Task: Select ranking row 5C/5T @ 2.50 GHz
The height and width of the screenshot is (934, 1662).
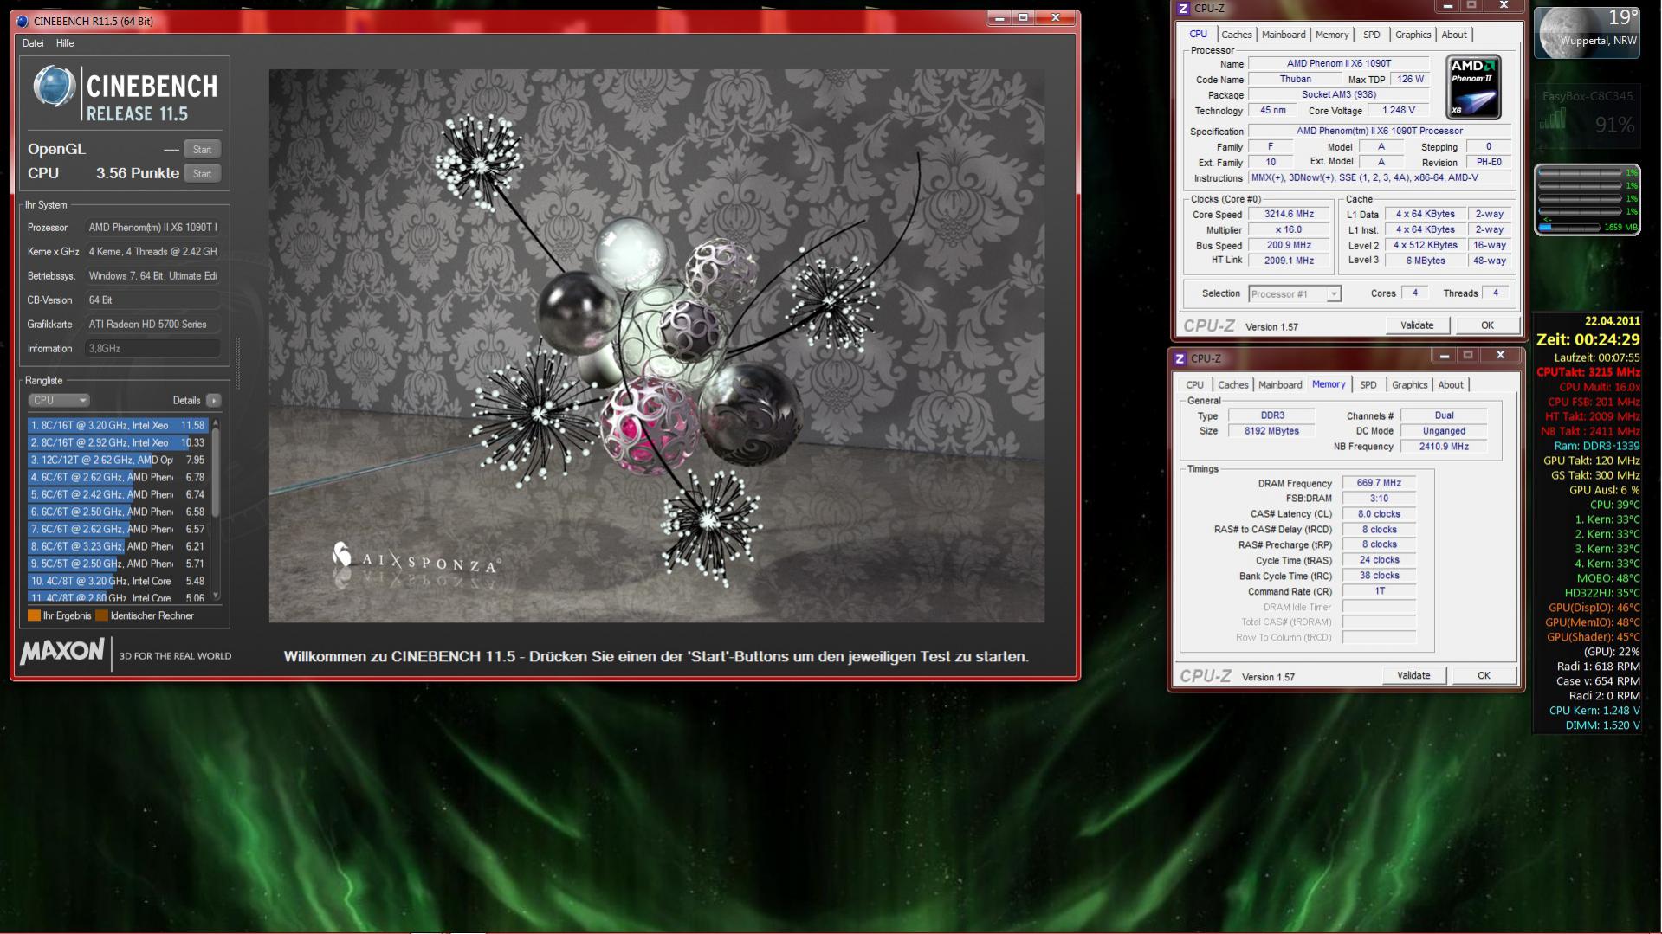Action: point(118,564)
